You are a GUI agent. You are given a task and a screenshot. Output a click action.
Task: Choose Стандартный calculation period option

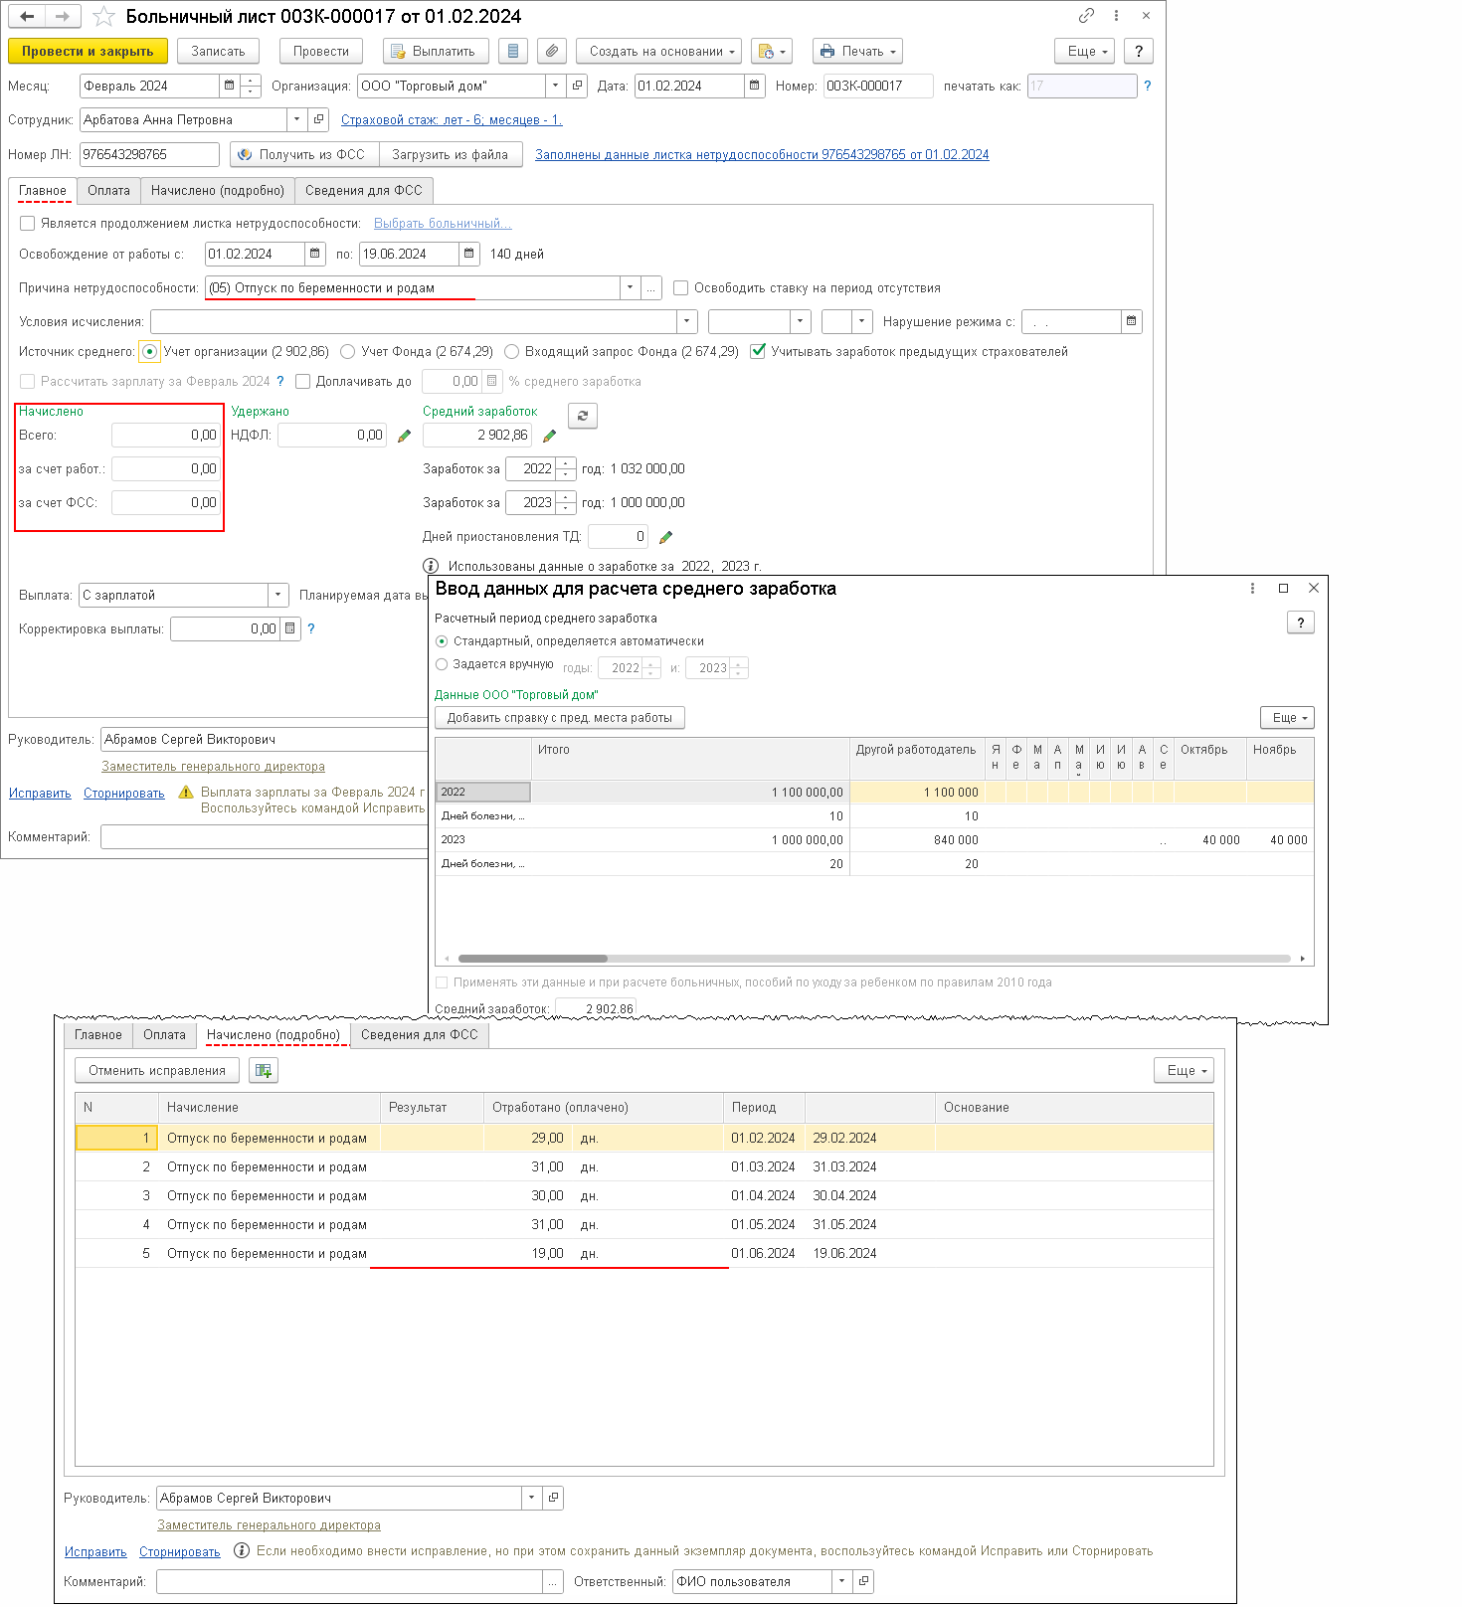click(x=442, y=642)
